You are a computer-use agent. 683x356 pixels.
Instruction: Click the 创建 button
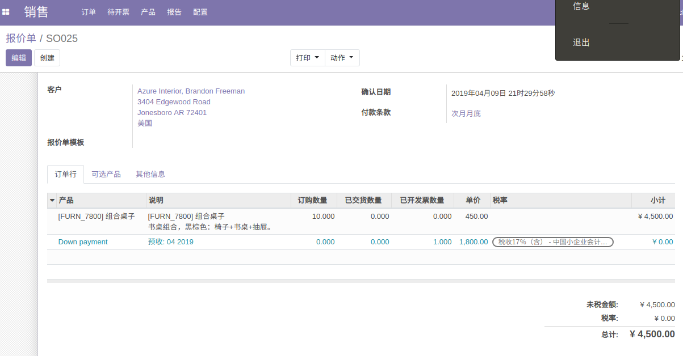coord(47,58)
